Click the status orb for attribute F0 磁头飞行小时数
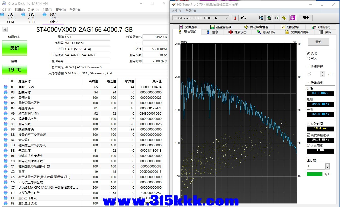The image size is (340, 207). [x=6, y=193]
